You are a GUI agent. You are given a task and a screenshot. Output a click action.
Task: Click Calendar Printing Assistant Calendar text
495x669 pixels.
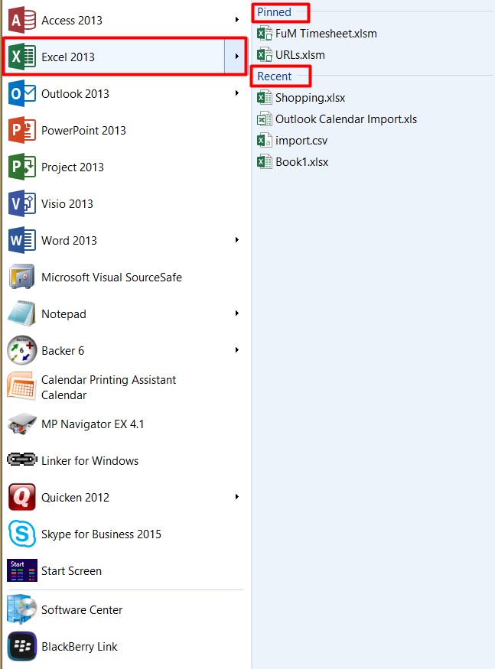click(109, 388)
